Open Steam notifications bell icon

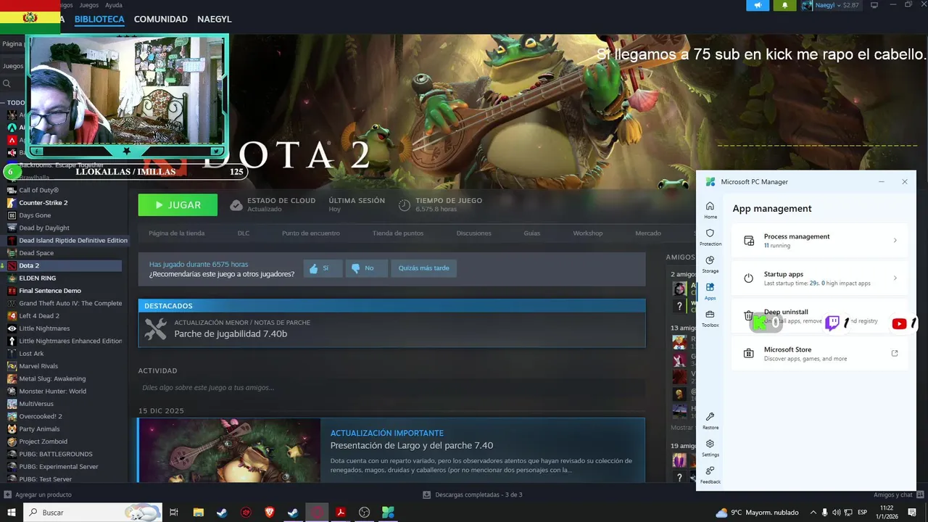[x=784, y=5]
